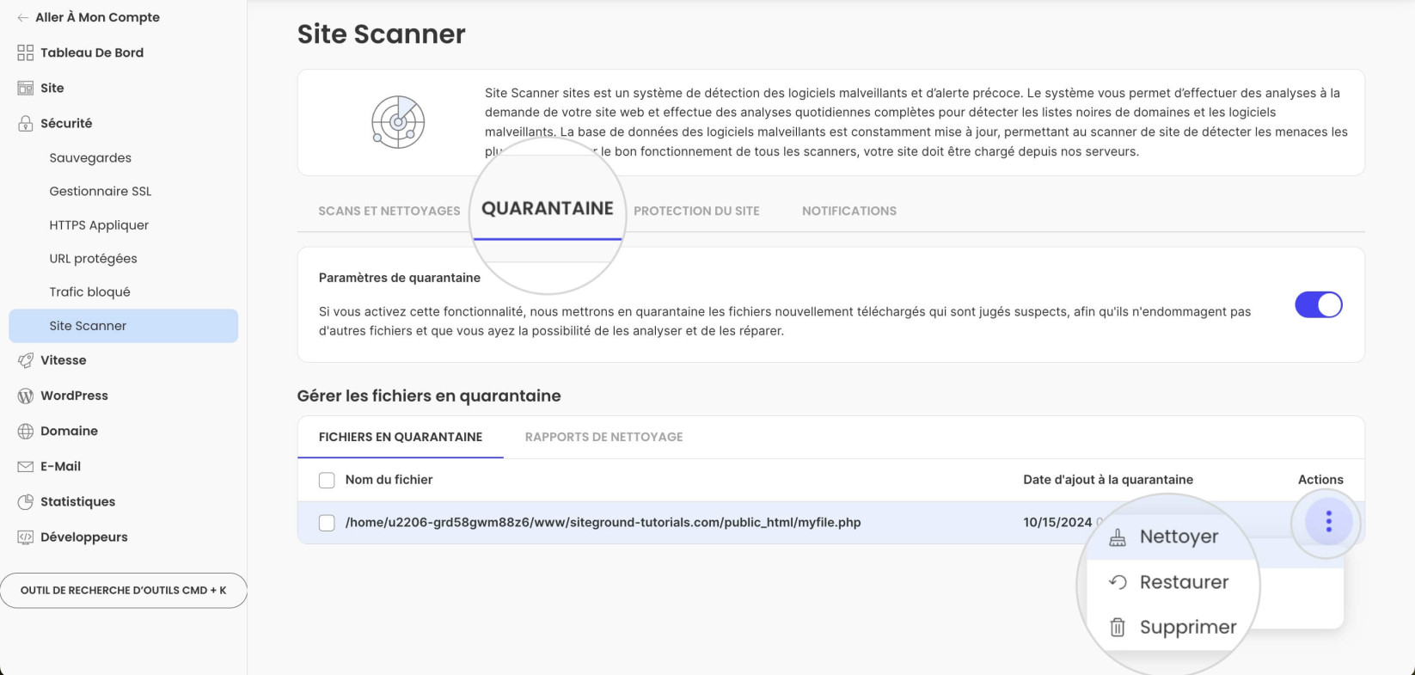This screenshot has height=675, width=1415.
Task: Collapse the Sécurité section in sidebar
Action: point(66,123)
